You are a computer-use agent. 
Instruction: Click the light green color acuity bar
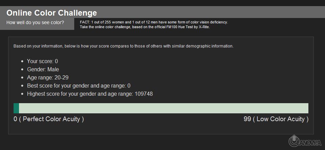(163, 108)
